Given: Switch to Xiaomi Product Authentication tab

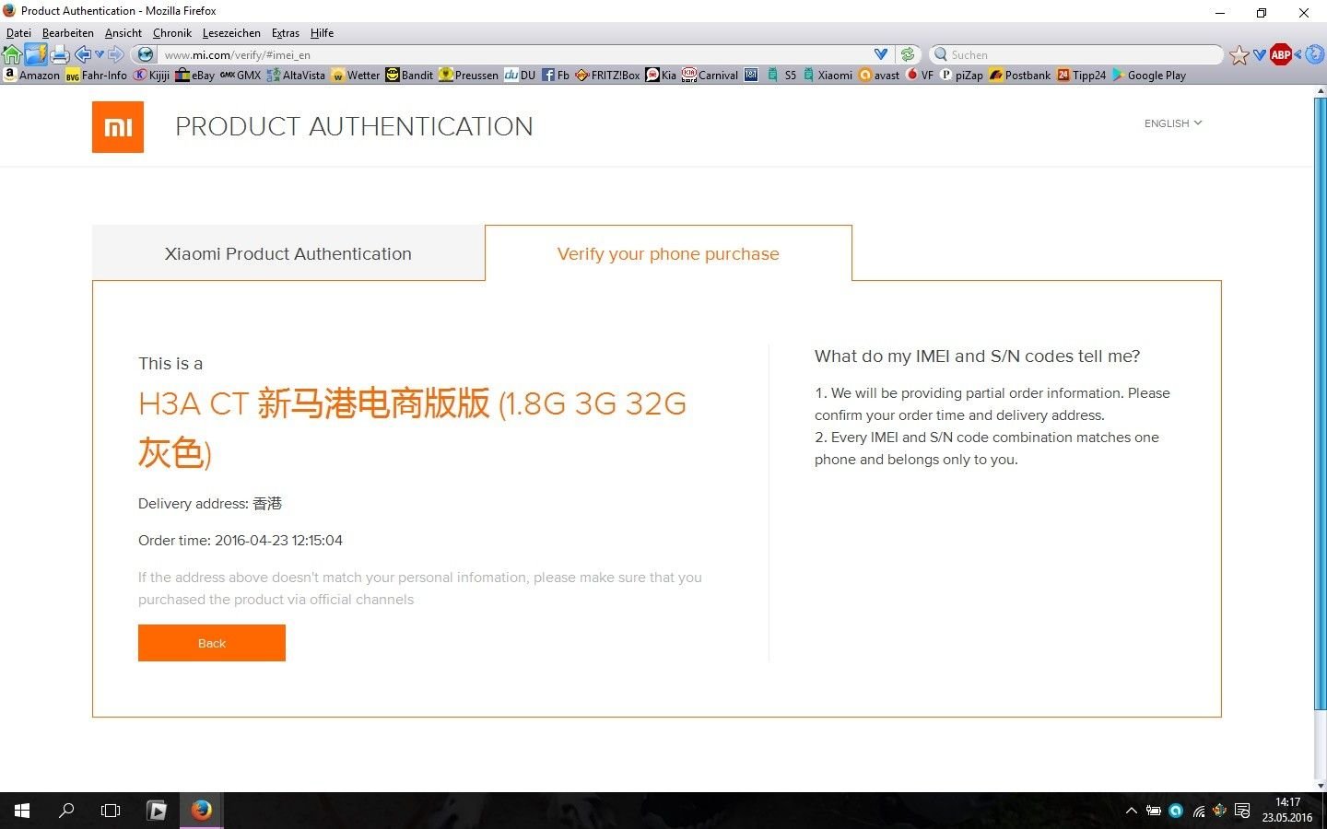Looking at the screenshot, I should [x=288, y=253].
